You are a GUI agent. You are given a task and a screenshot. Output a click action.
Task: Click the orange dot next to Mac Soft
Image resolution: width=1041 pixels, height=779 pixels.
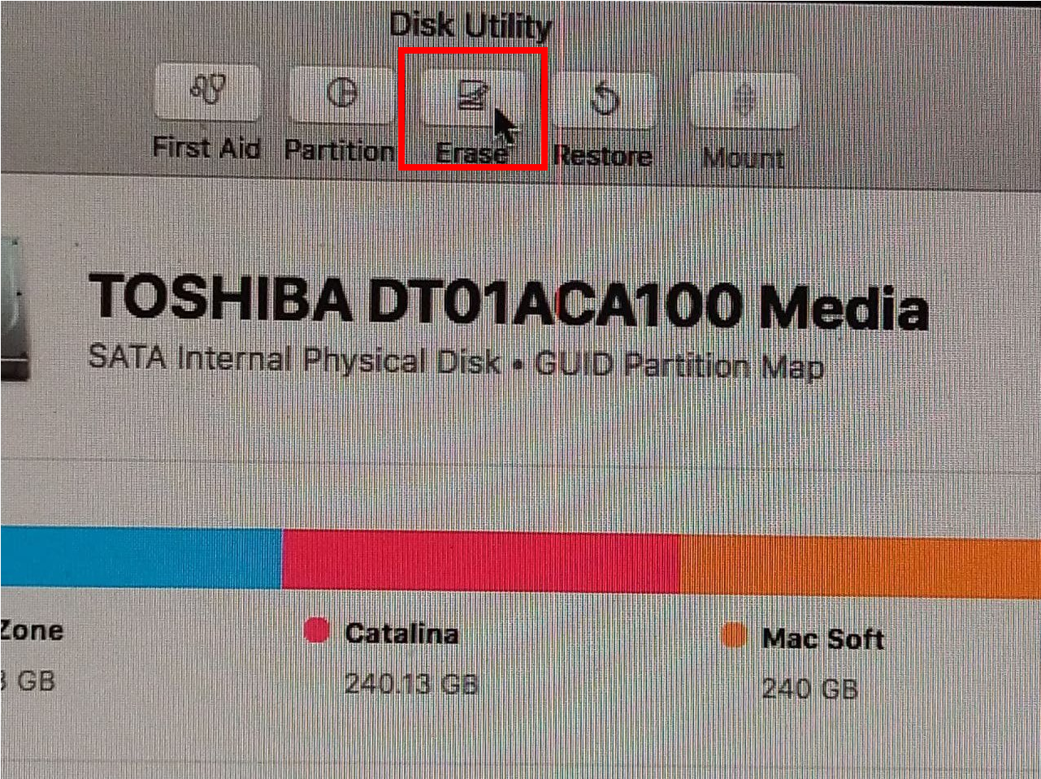[733, 635]
